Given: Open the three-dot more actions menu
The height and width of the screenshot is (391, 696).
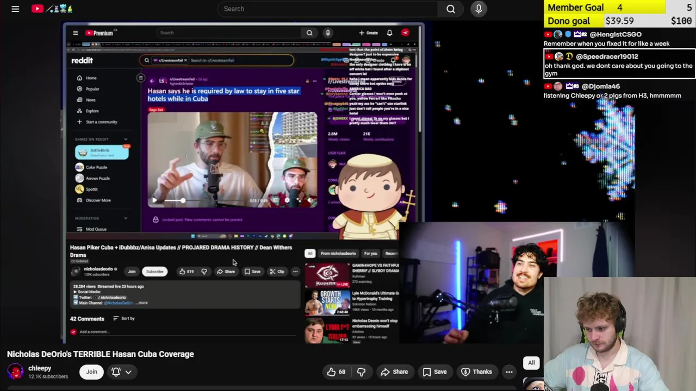Looking at the screenshot, I should tap(509, 372).
